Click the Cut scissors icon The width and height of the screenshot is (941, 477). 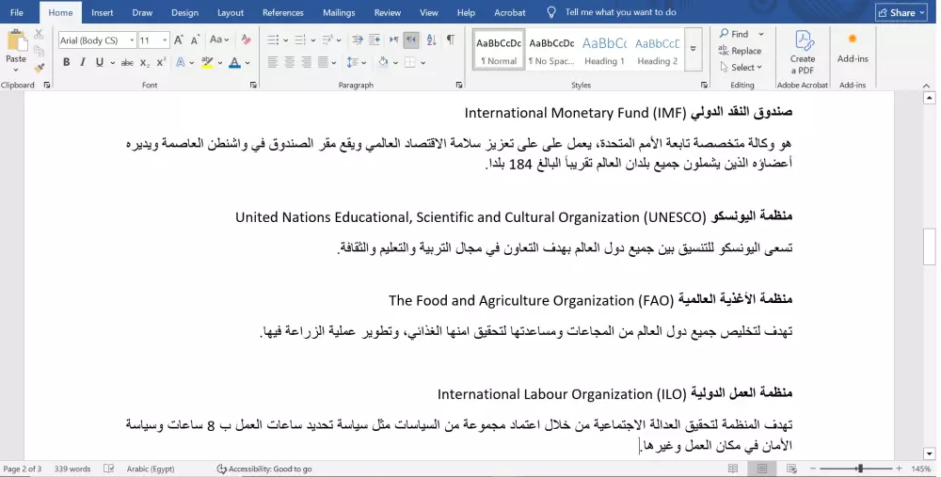tap(39, 34)
